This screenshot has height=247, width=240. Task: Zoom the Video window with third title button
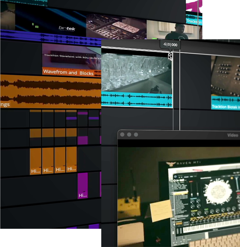(x=136, y=134)
